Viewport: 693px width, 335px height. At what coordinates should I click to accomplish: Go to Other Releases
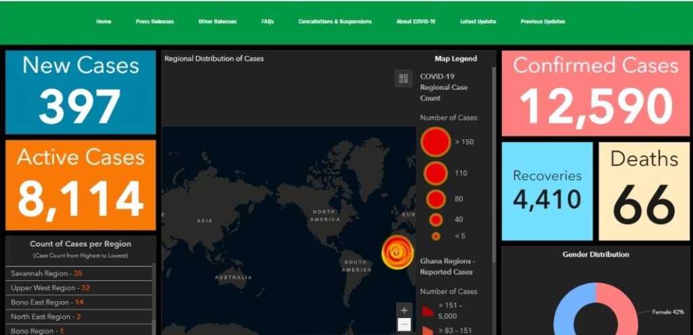click(x=217, y=22)
